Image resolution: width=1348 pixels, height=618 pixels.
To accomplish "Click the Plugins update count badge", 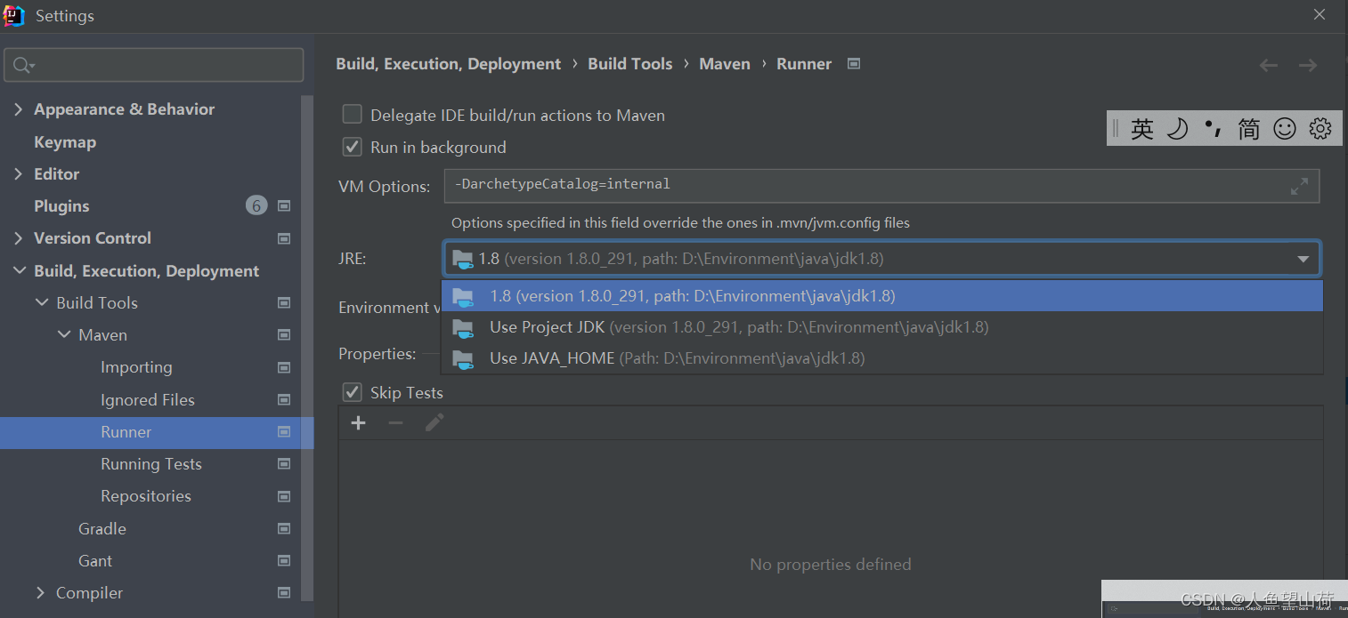I will 256,206.
